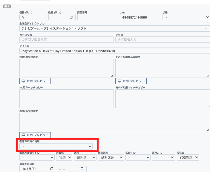Click the PC用販売説明文 text area
Screen dimensions: 213x174
click(115, 122)
